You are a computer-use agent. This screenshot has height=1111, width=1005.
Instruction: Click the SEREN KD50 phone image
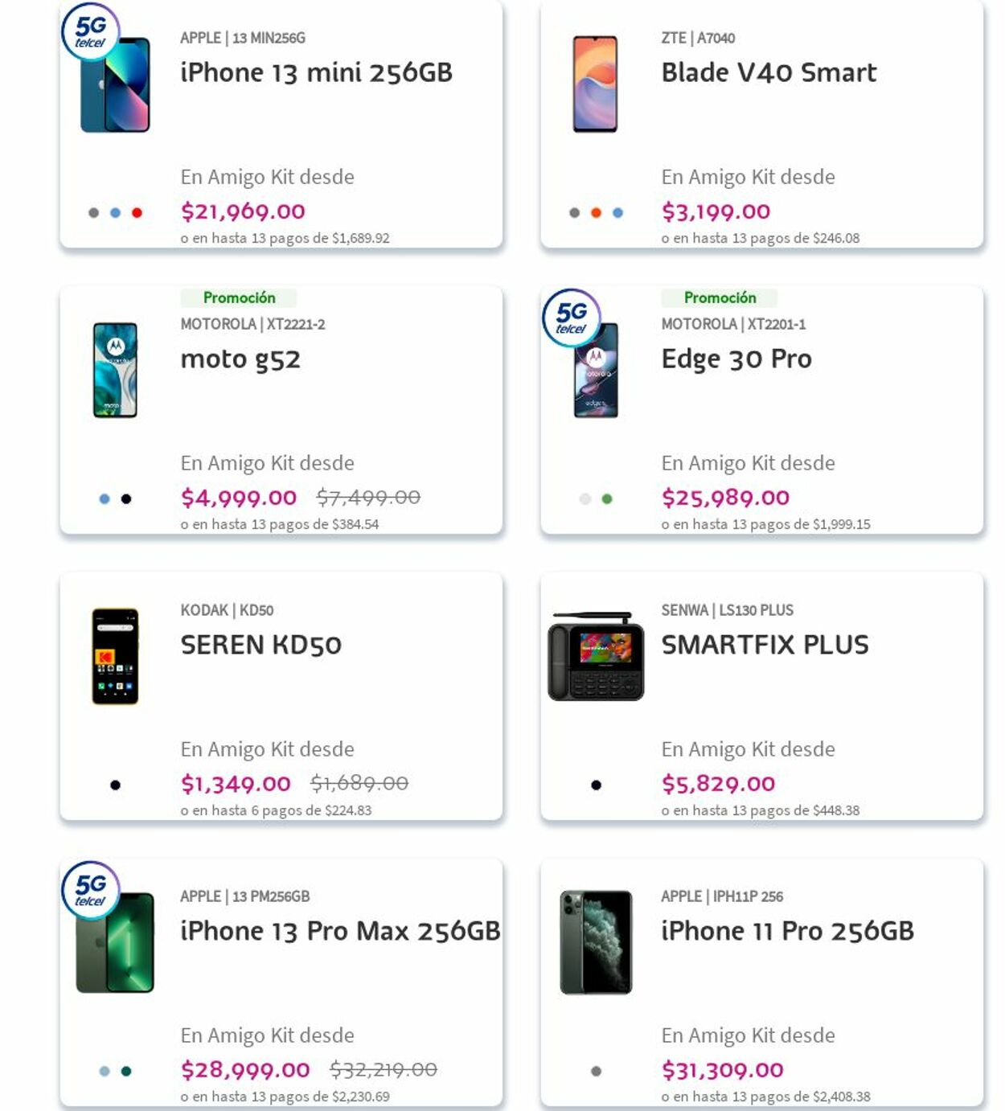[115, 657]
